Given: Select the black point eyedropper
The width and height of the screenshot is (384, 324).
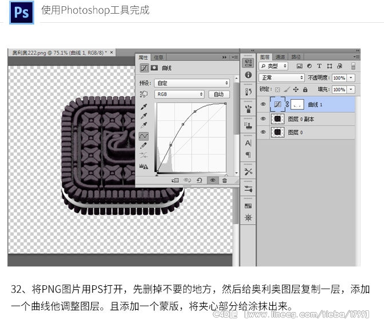Looking at the screenshot, I should click(x=144, y=106).
